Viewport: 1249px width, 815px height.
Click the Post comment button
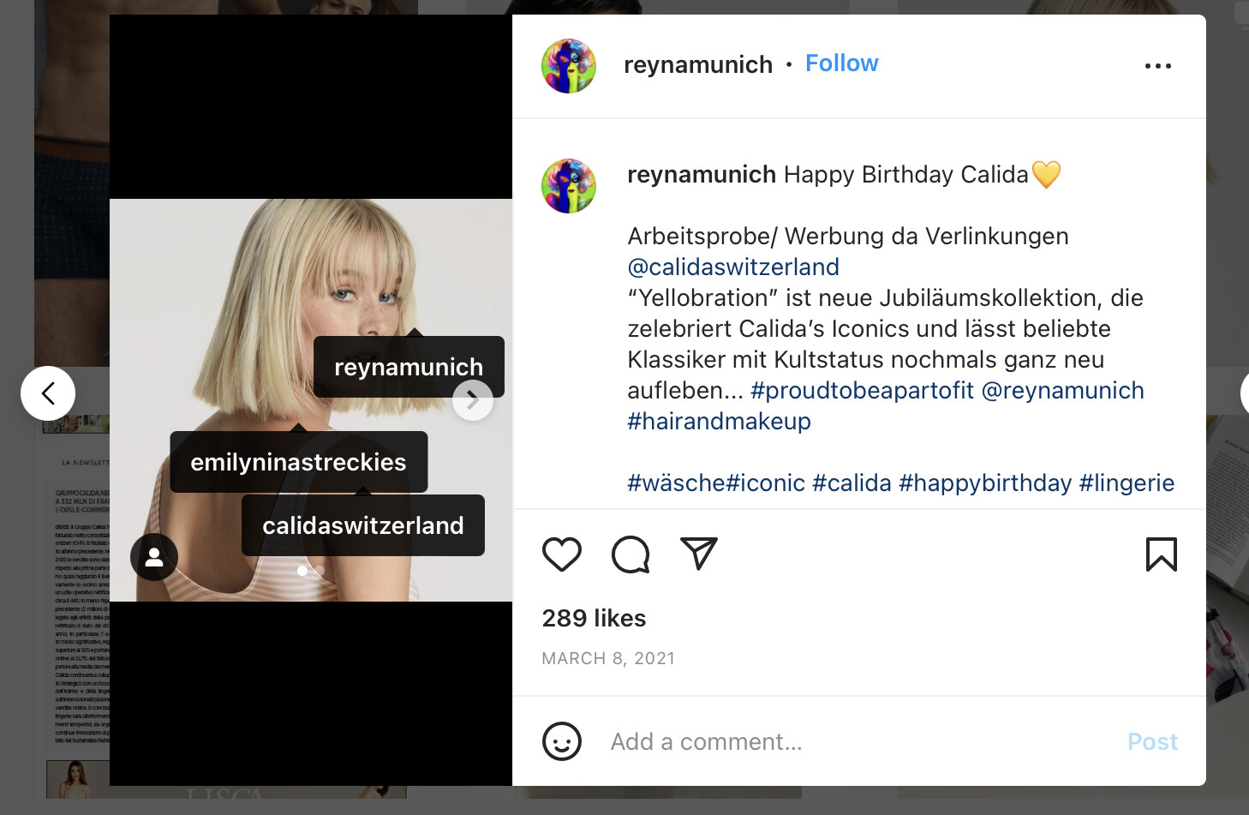1152,742
